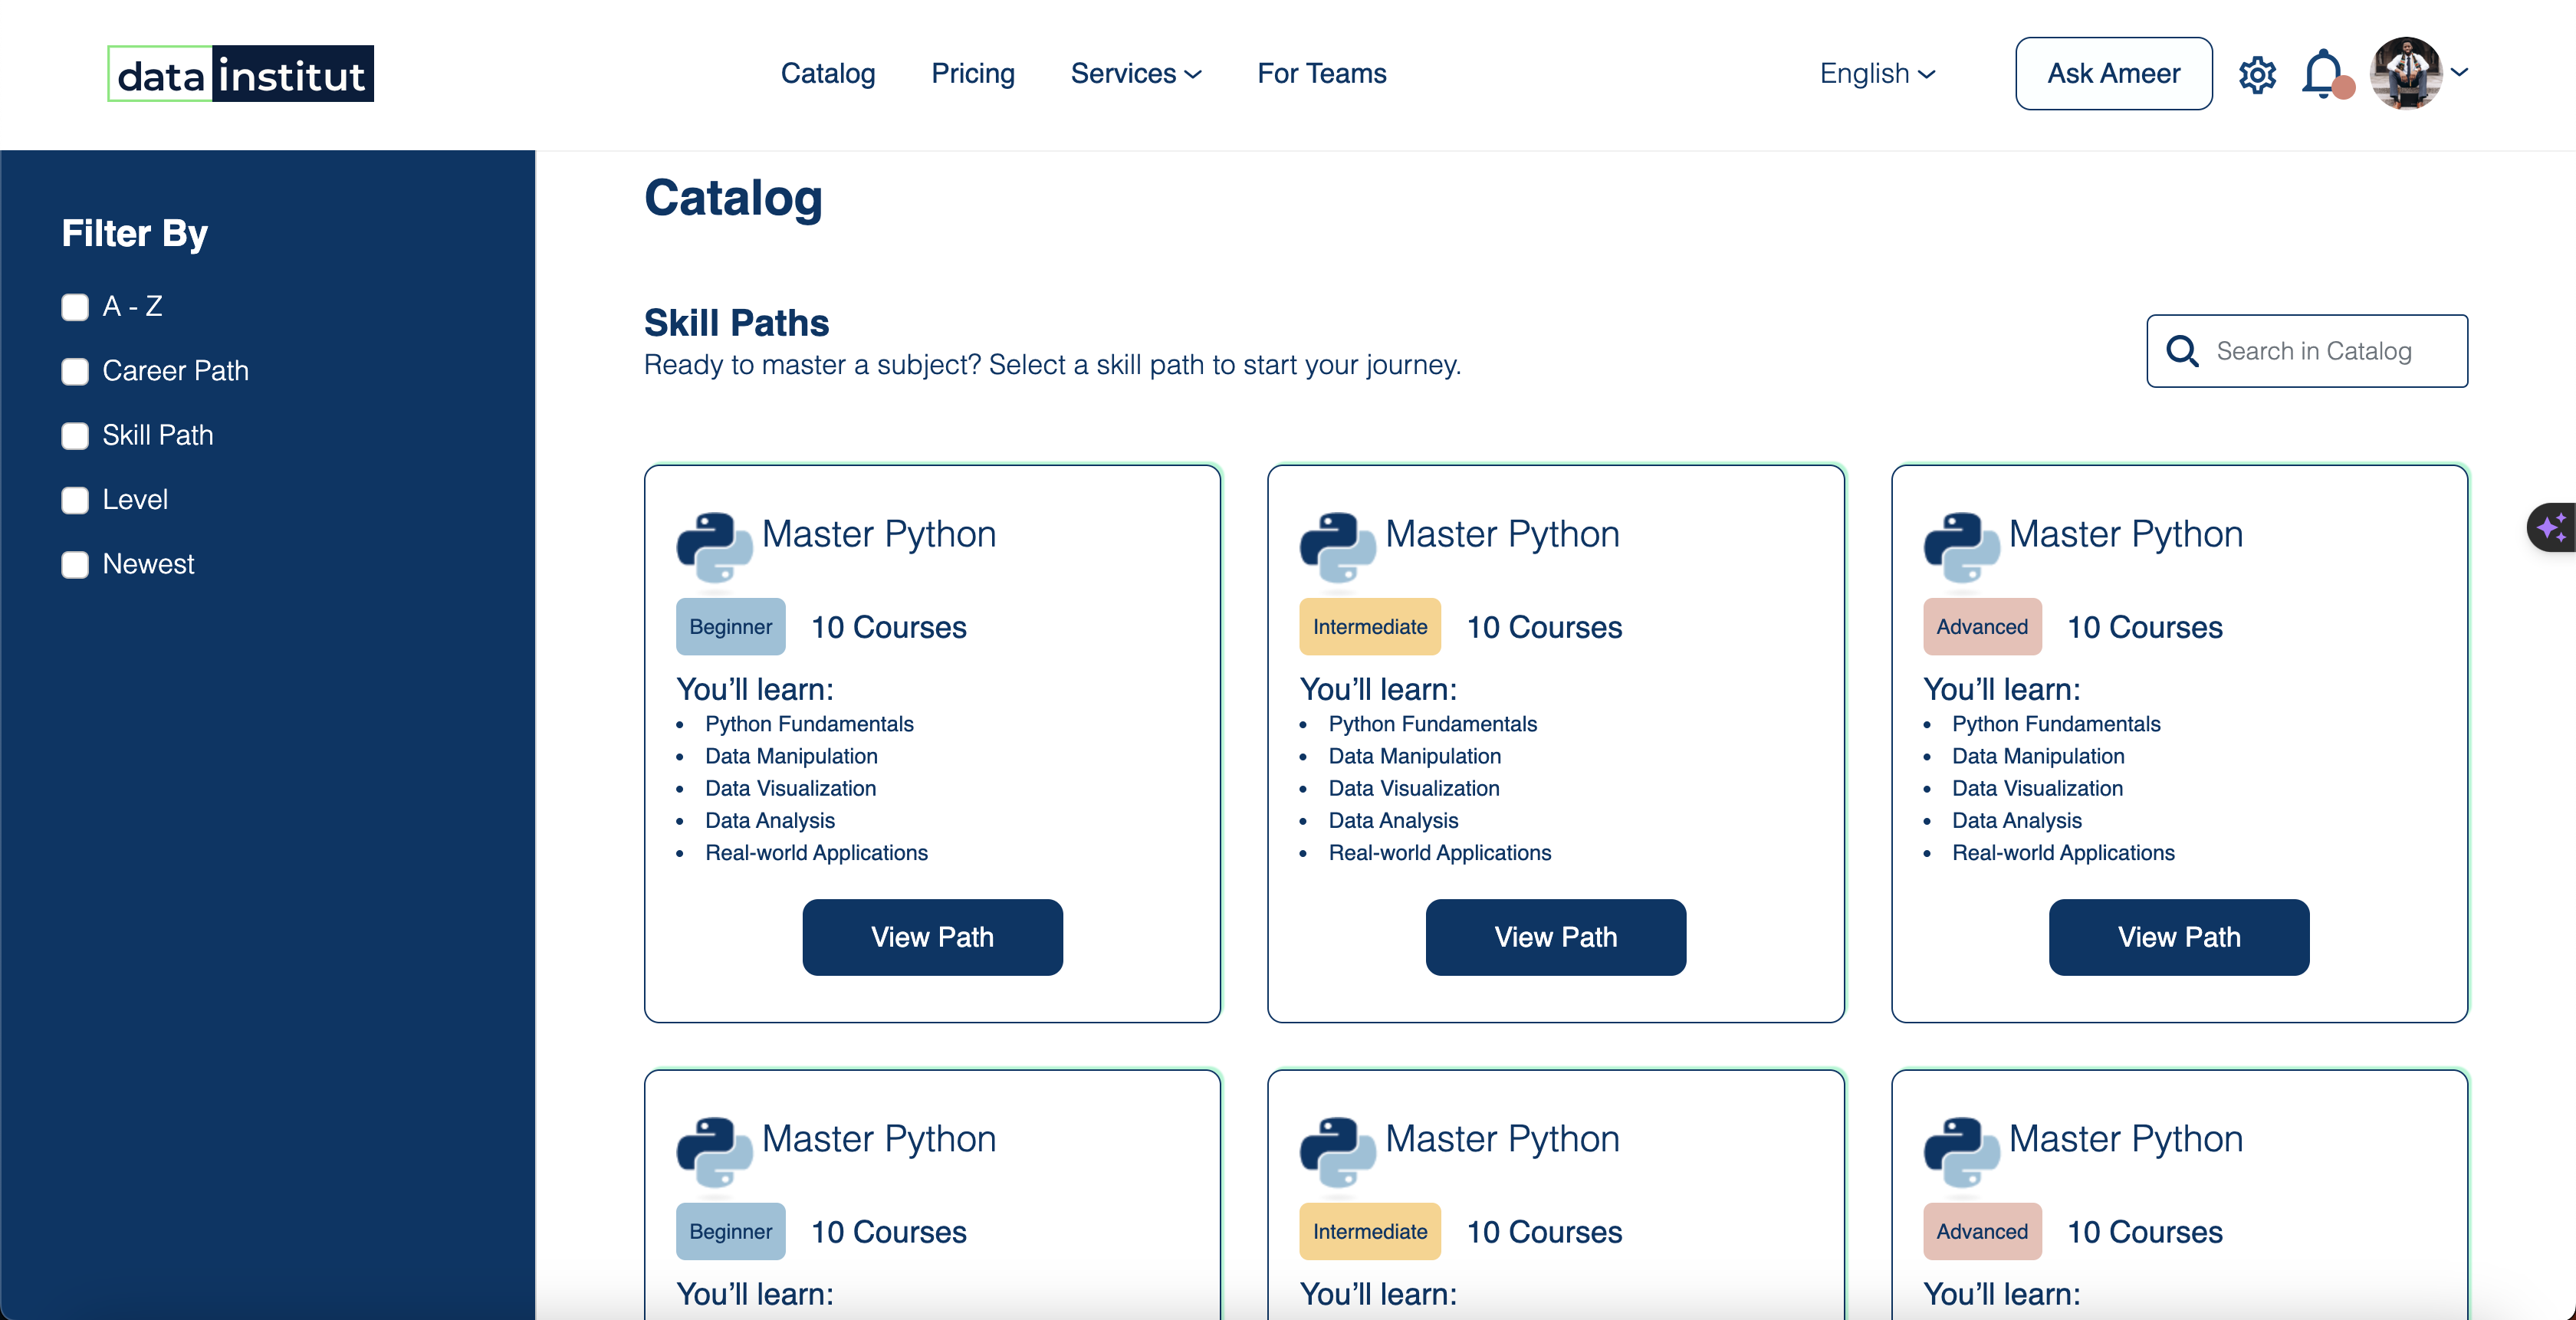2576x1320 pixels.
Task: Toggle the A - Z filter checkbox
Action: coord(75,307)
